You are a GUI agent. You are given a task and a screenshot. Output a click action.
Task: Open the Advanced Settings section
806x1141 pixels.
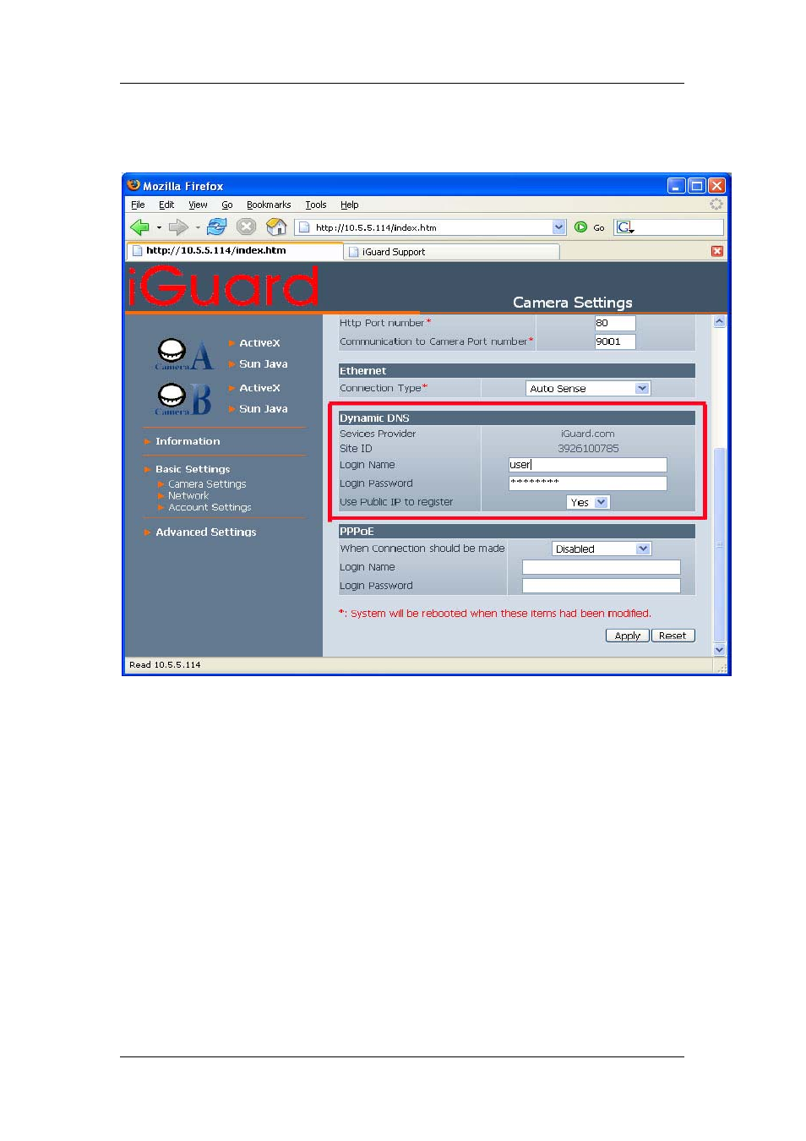click(x=206, y=532)
